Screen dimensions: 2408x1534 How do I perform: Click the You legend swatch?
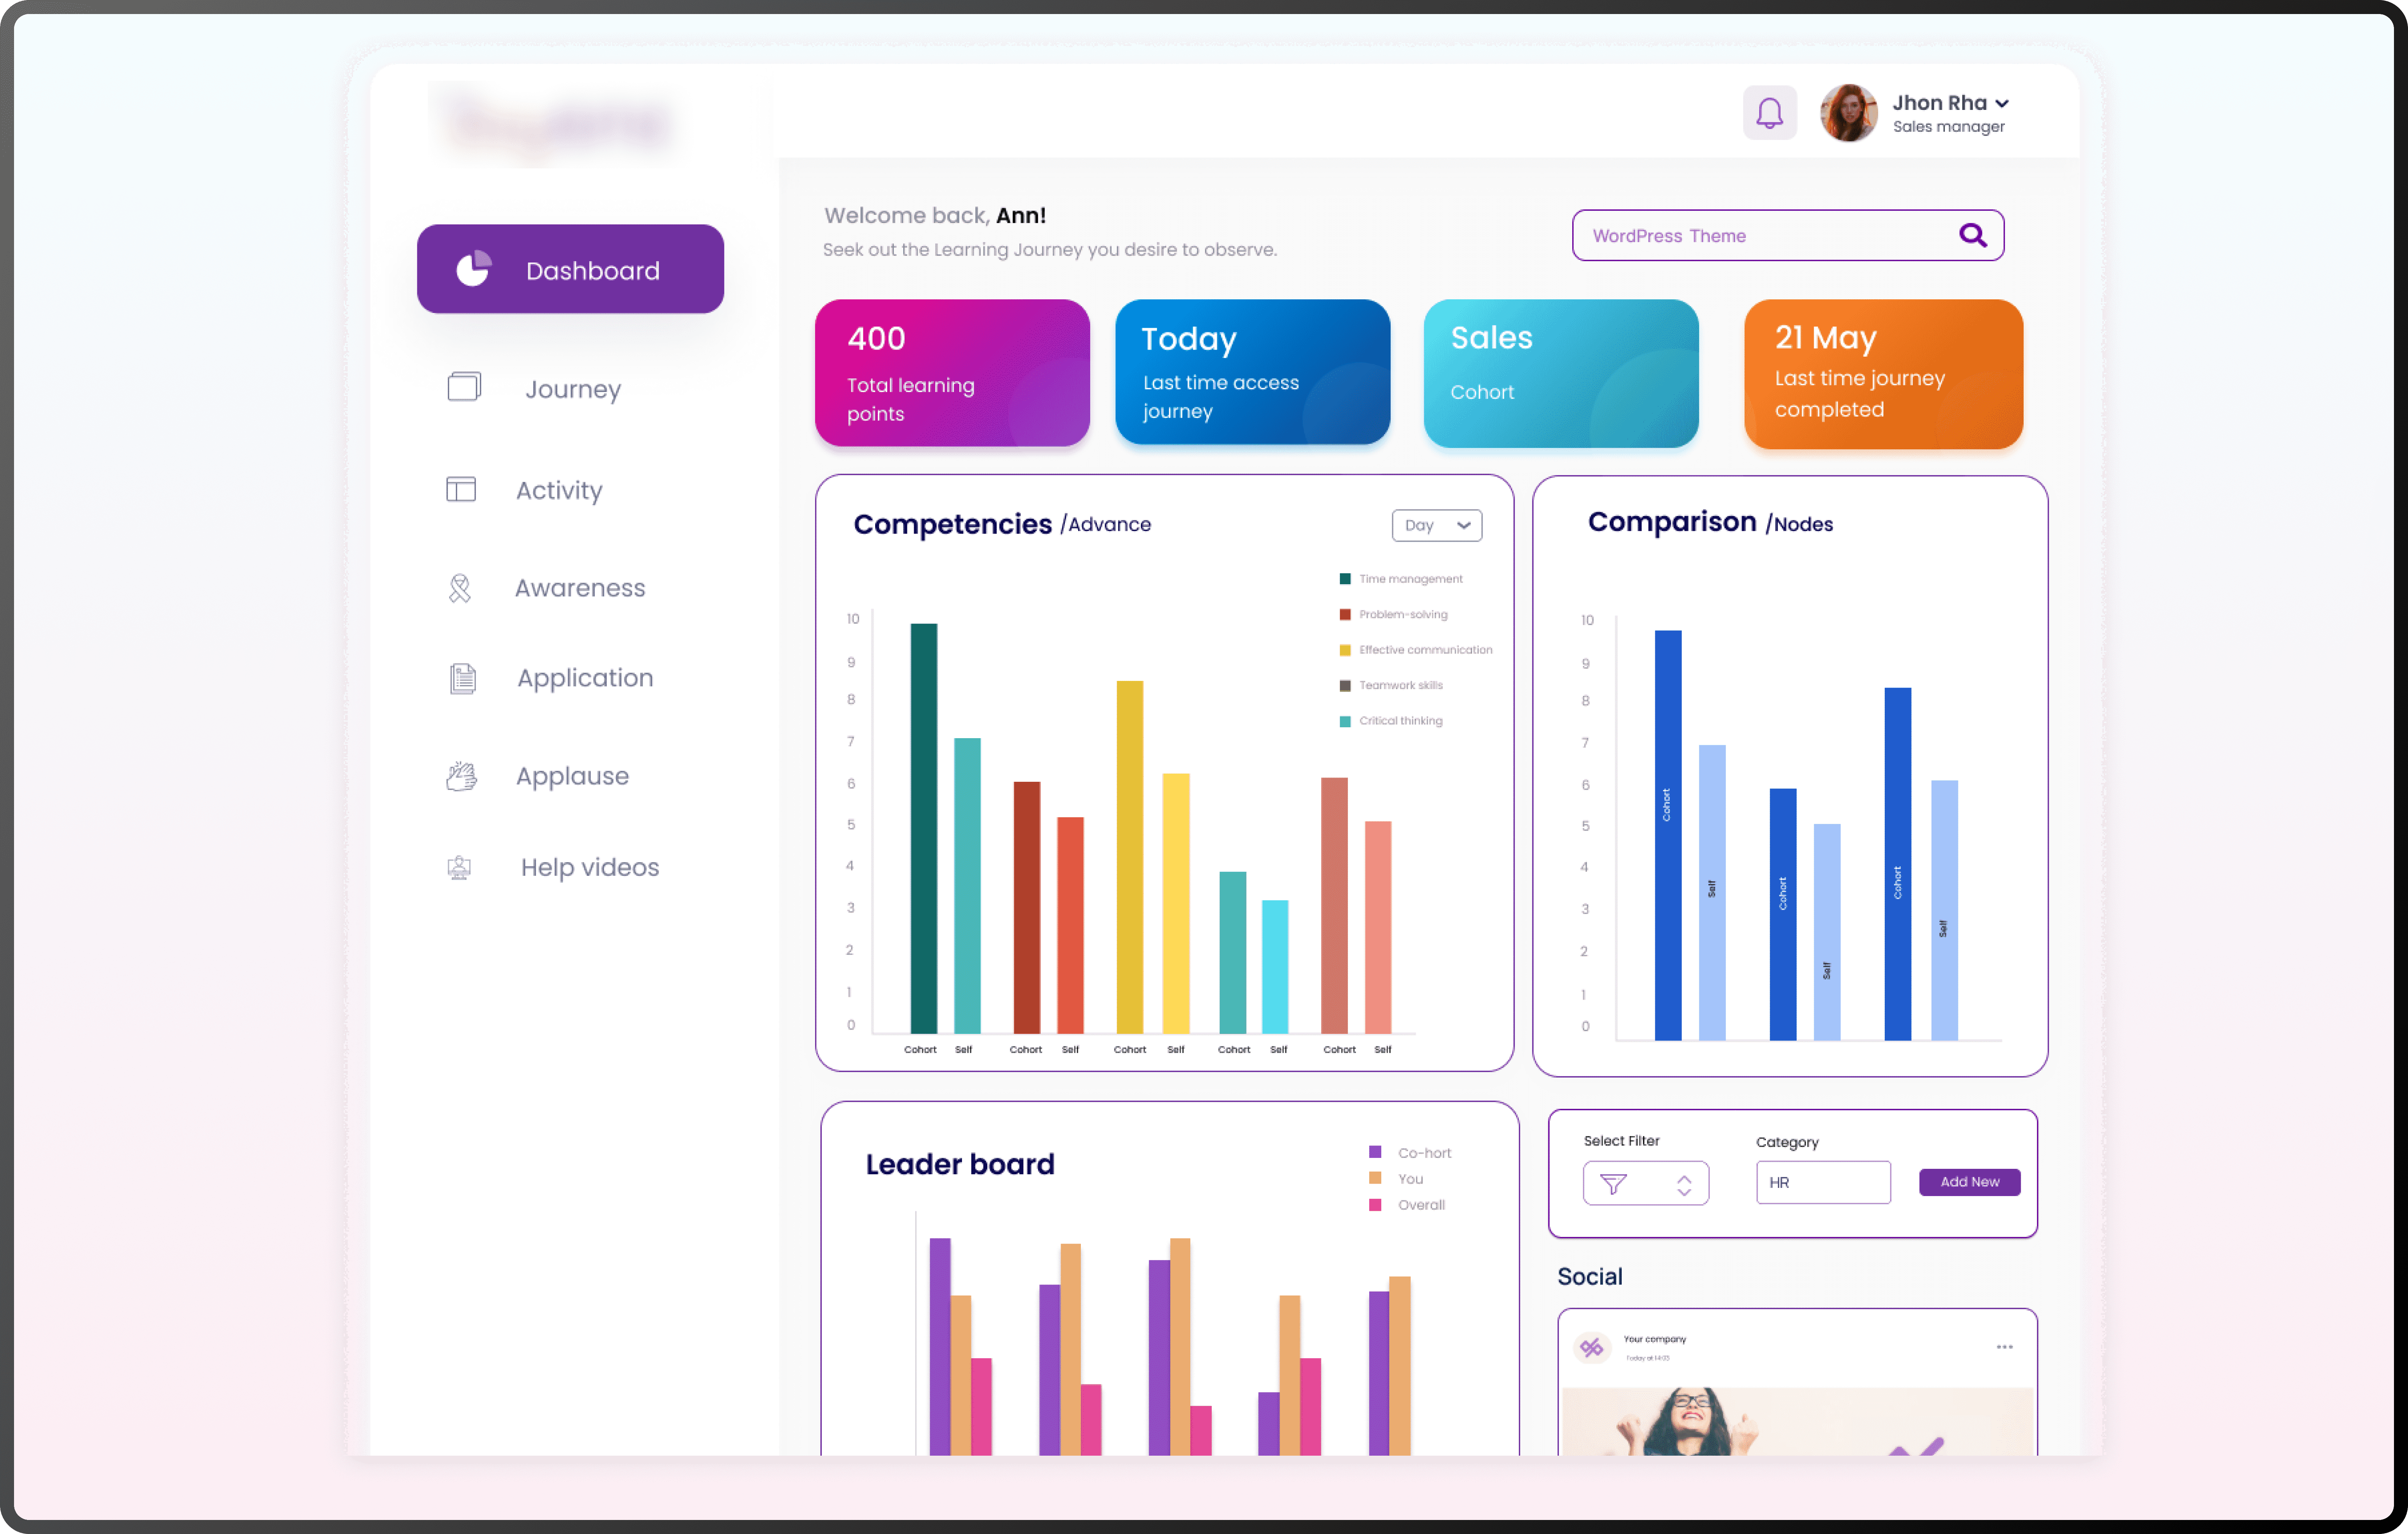point(1375,1178)
